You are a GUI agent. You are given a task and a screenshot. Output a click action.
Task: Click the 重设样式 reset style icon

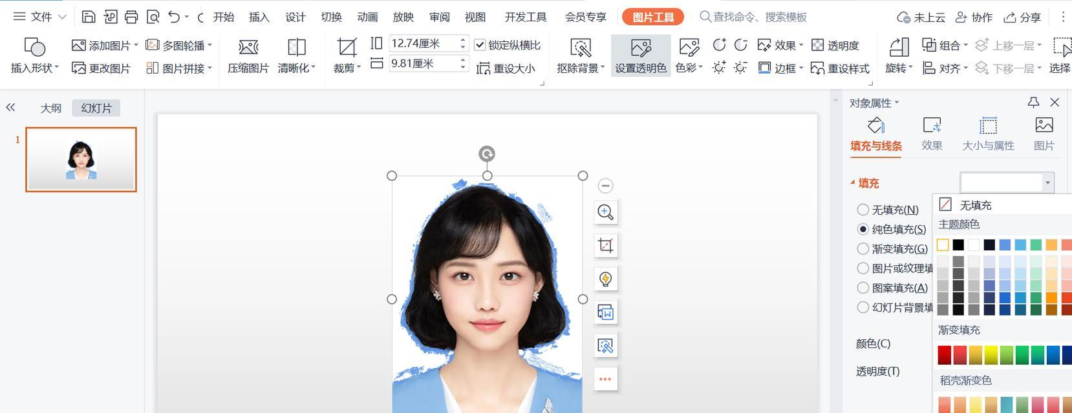point(817,68)
